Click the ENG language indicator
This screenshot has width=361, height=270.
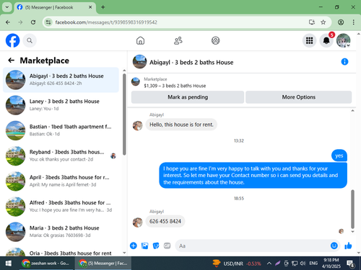coord(313,264)
